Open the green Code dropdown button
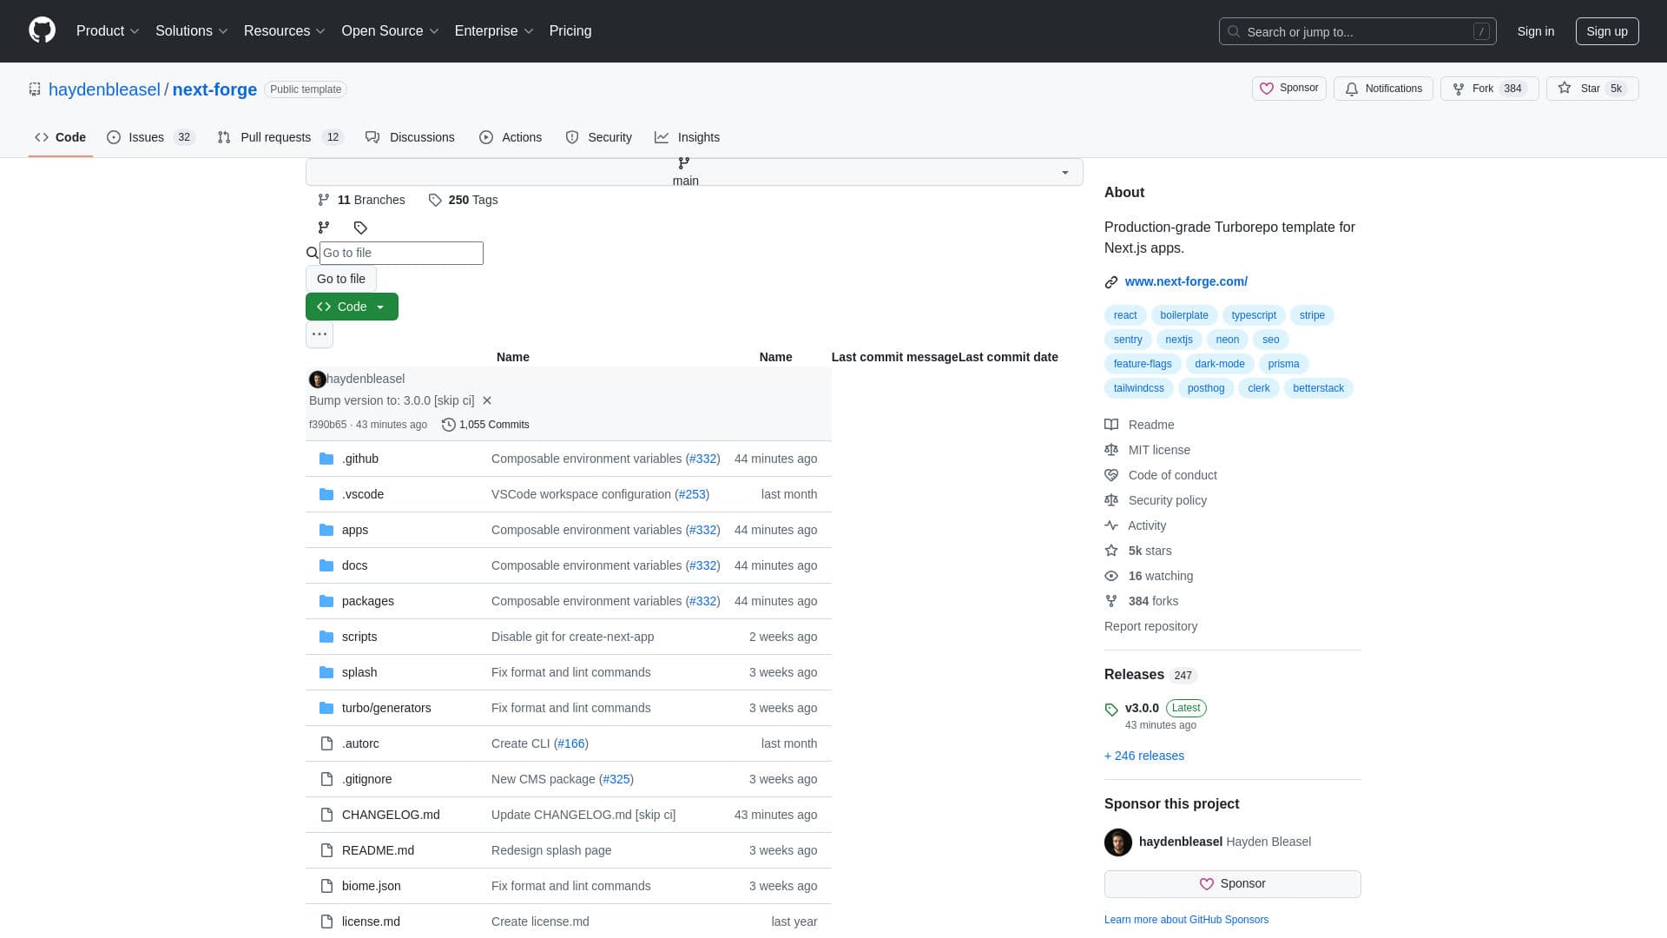This screenshot has height=938, width=1667. coord(352,307)
